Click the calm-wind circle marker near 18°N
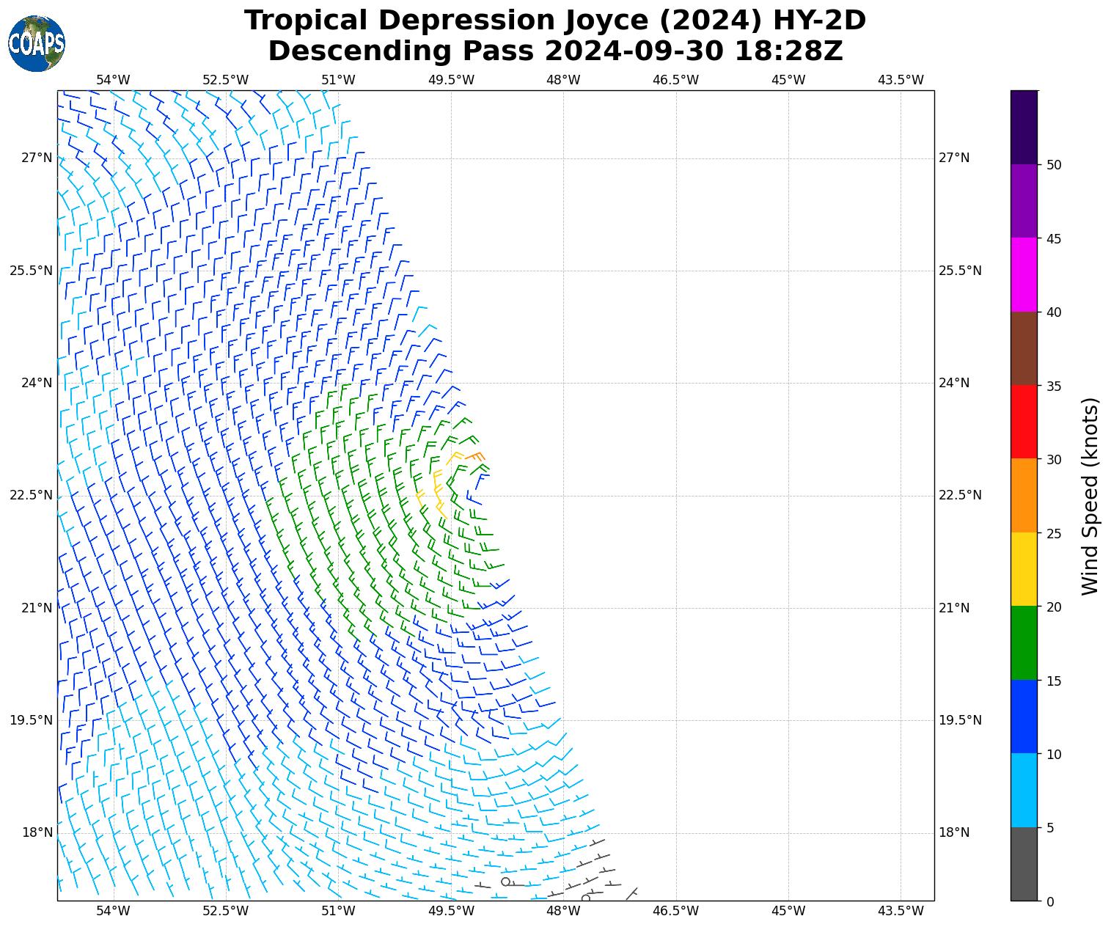This screenshot has width=1111, height=927. click(x=505, y=882)
